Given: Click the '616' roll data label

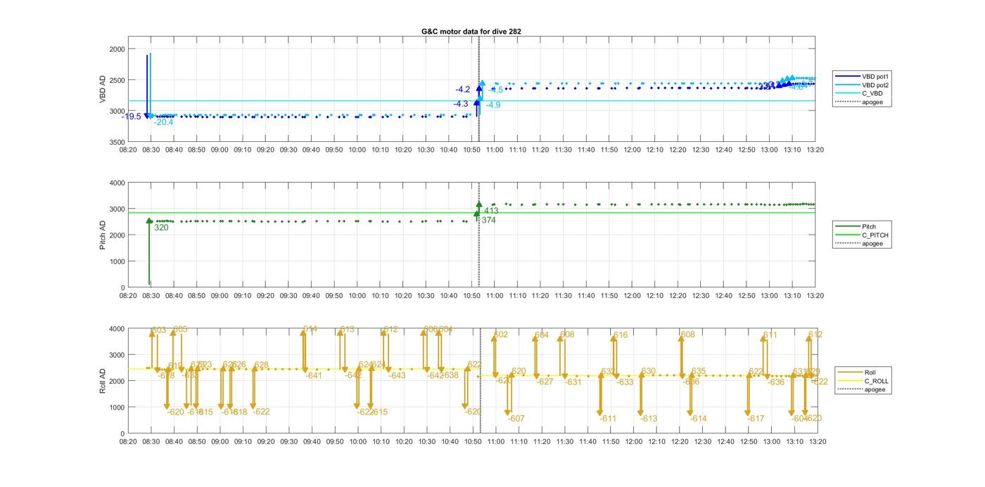Looking at the screenshot, I should [x=620, y=335].
